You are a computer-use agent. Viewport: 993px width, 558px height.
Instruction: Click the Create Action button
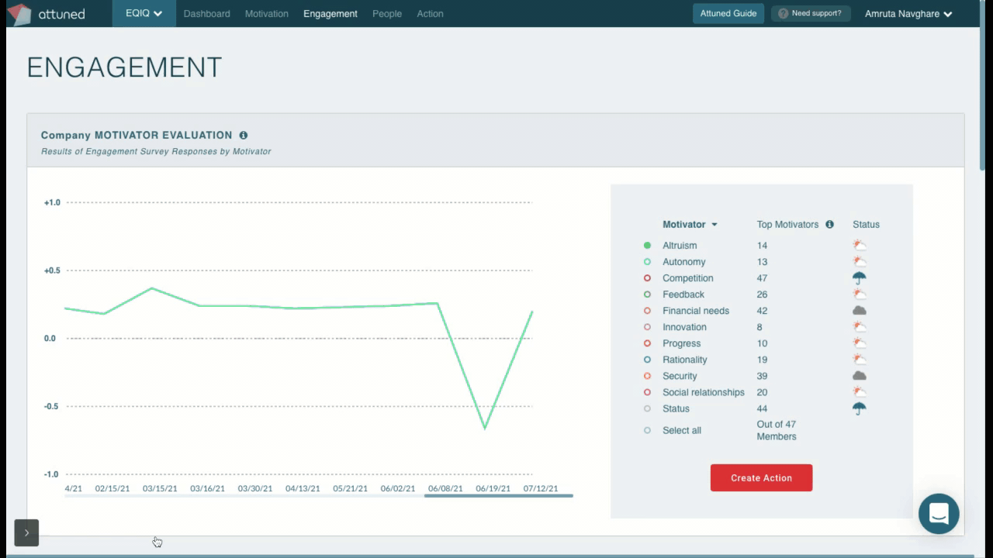tap(761, 477)
